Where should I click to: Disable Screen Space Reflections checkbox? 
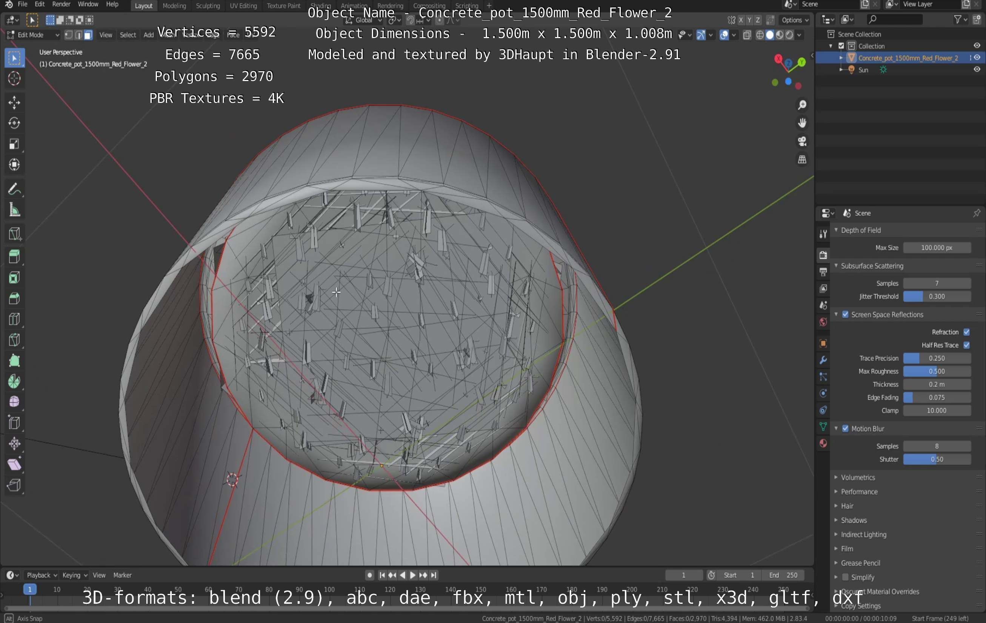pos(845,315)
